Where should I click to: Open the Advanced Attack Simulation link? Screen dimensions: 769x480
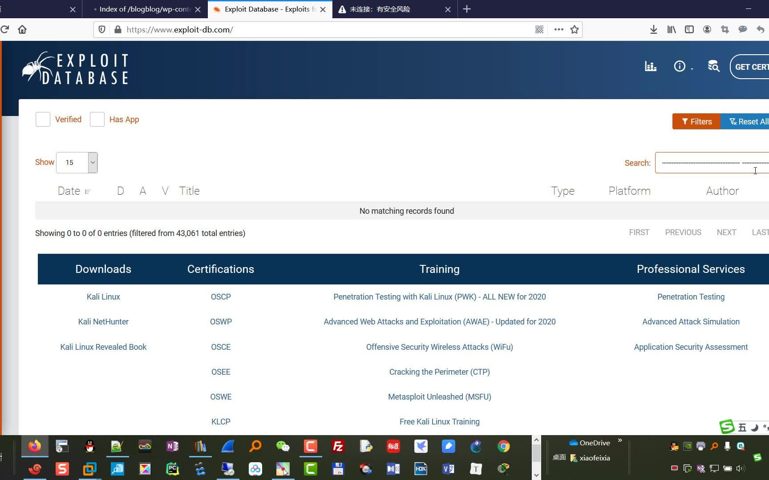[691, 322]
